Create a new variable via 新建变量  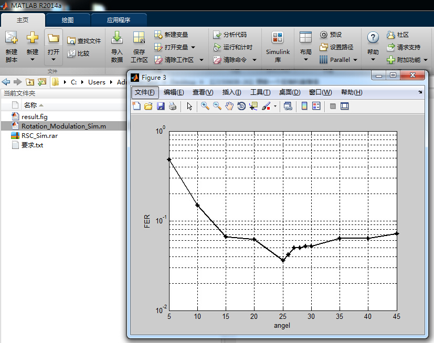[x=171, y=35]
